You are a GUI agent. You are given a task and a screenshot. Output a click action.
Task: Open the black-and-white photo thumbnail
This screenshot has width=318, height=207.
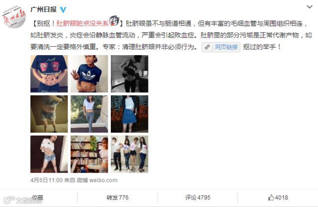pos(129,74)
